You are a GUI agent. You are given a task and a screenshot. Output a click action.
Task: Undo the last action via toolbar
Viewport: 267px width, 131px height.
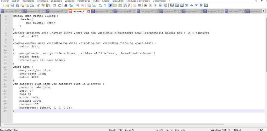tap(54, 5)
